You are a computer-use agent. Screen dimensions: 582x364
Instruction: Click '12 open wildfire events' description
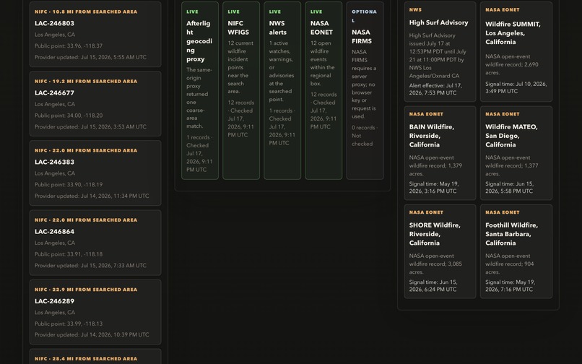coord(323,63)
